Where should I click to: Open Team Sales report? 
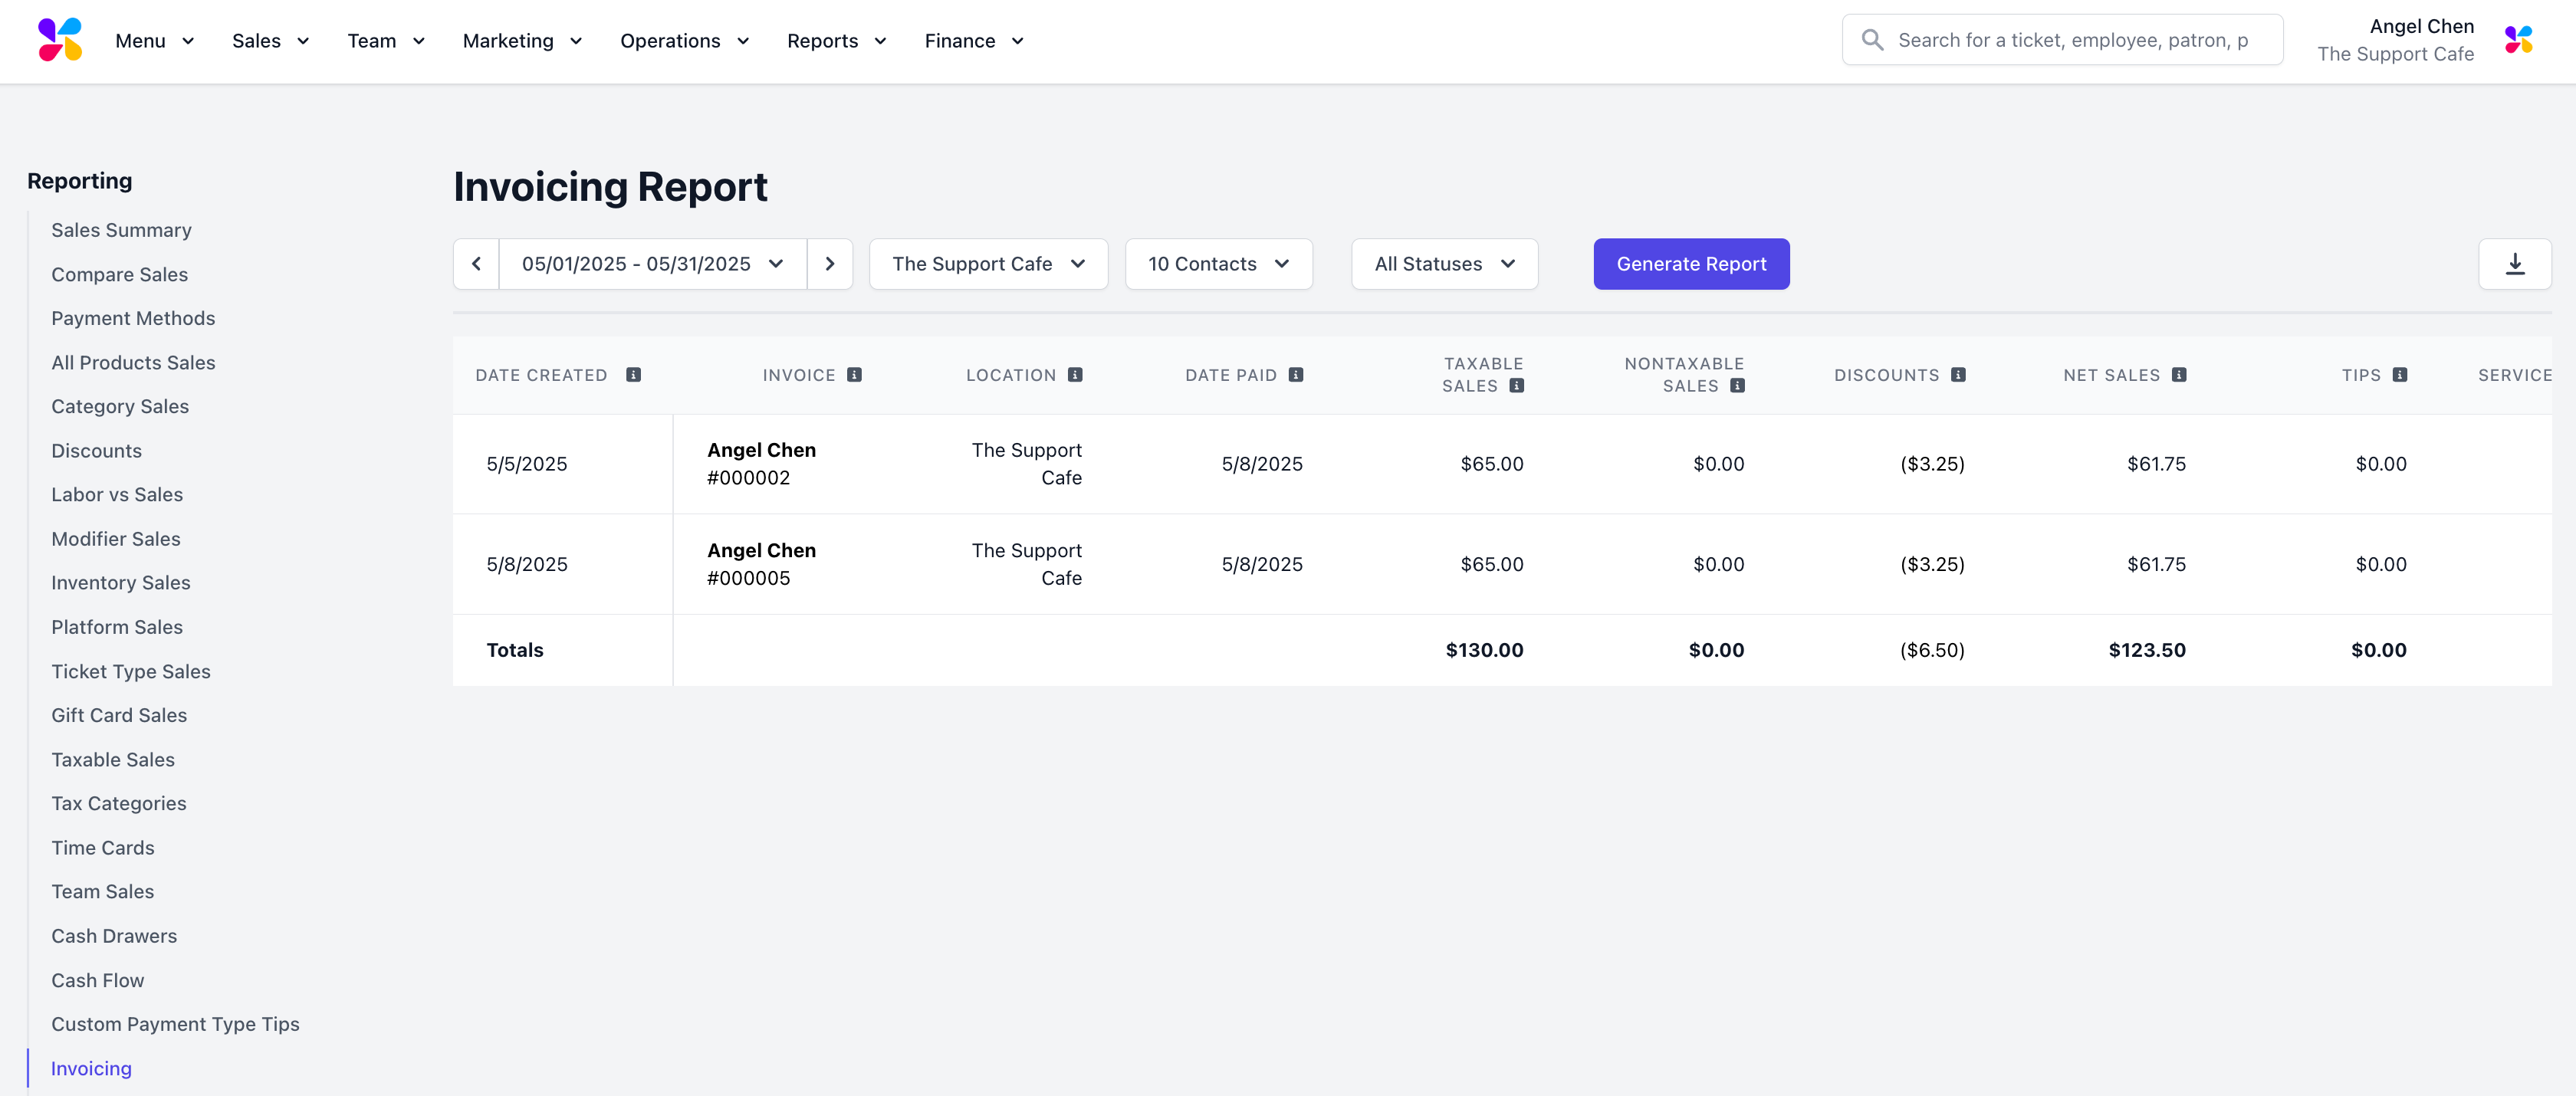click(x=102, y=892)
